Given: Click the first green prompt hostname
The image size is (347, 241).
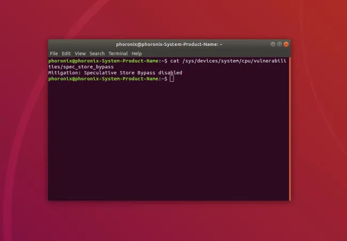Looking at the screenshot, I should tap(104, 61).
